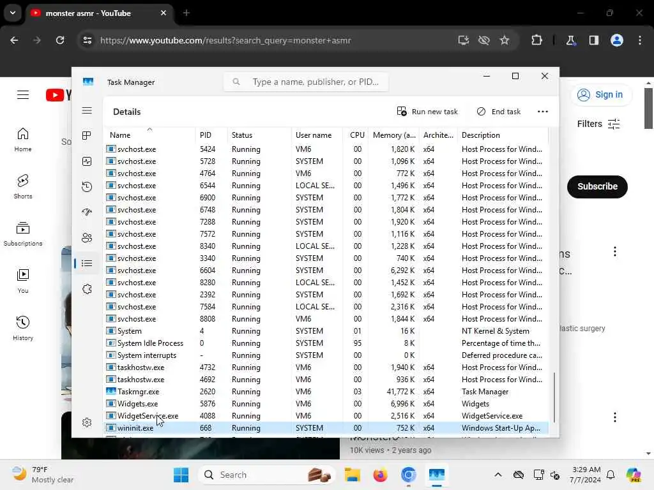Select svchost.exe with PID 6604
Screen dimensions: 654x490
click(326, 271)
